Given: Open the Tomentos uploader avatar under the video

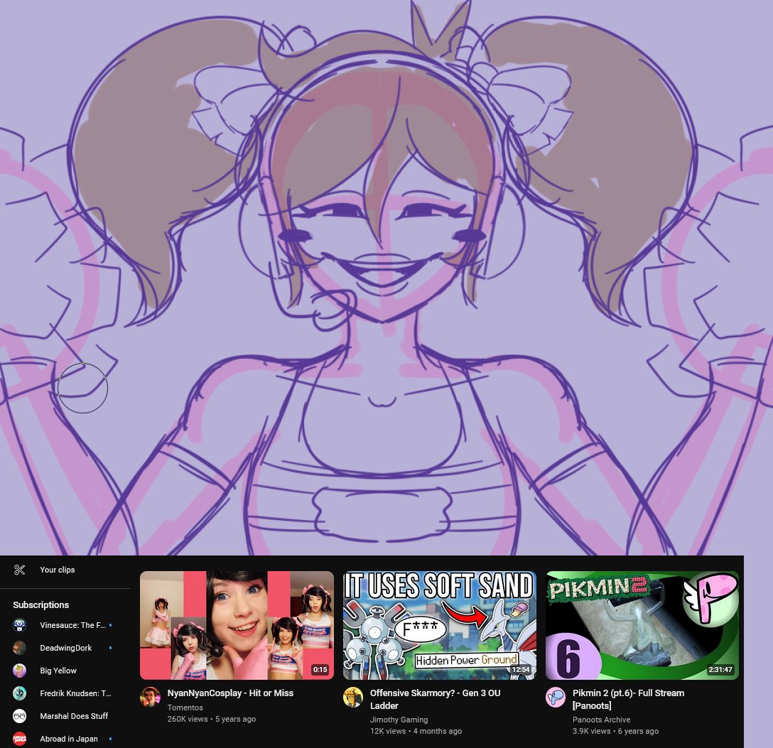Looking at the screenshot, I should tap(150, 697).
